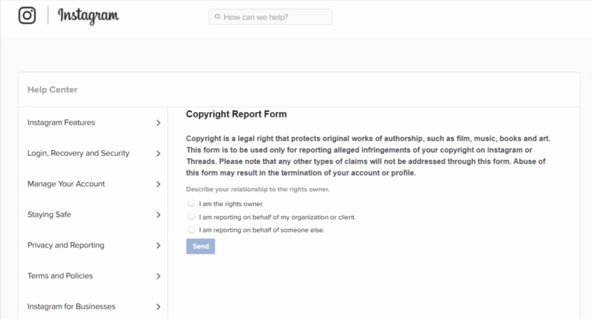The height and width of the screenshot is (319, 592).
Task: Click the search magnifier icon
Action: (x=217, y=17)
